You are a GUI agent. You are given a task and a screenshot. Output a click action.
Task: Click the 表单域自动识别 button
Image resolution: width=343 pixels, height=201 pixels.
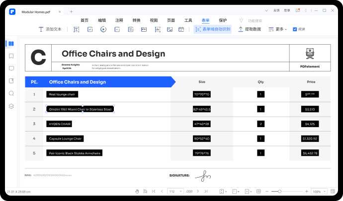click(x=213, y=29)
